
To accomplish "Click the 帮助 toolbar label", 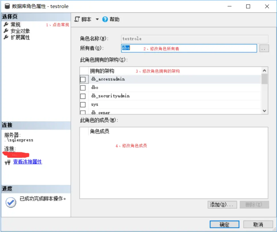I will pyautogui.click(x=115, y=19).
